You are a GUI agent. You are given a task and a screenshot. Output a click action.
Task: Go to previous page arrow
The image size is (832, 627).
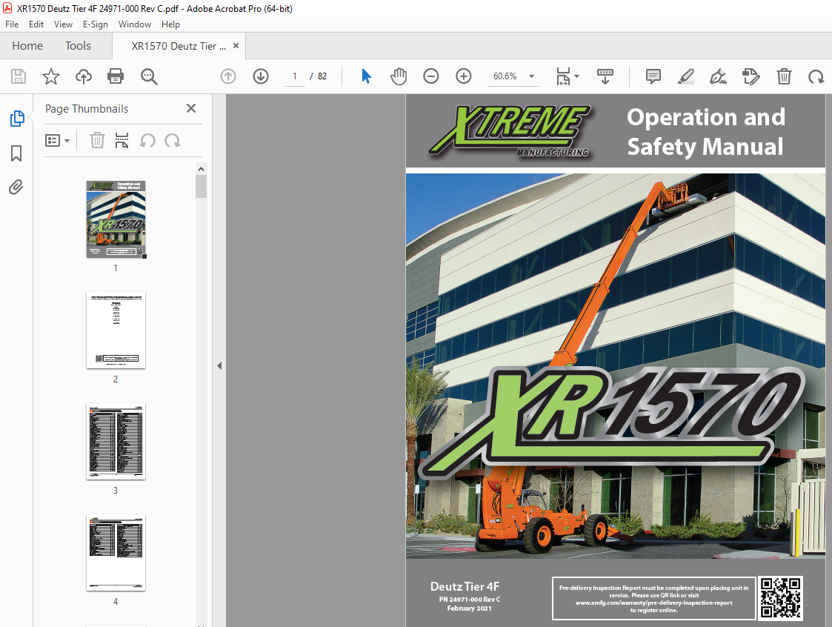pos(228,76)
